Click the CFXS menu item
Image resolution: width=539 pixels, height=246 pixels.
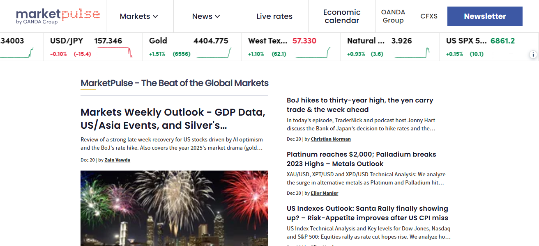(429, 16)
